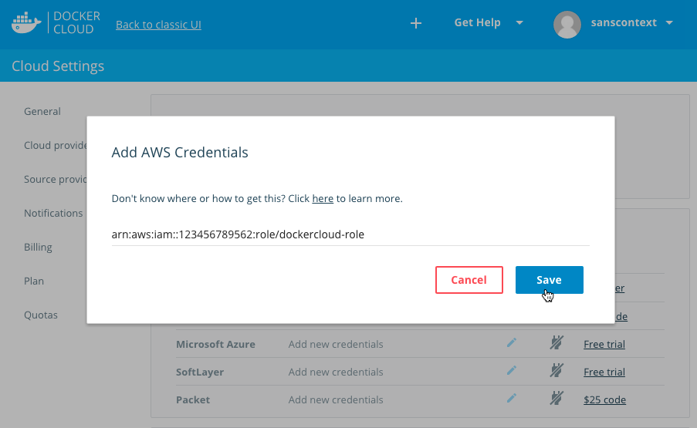Edit Microsoft Azure credentials pencil icon
This screenshot has height=428, width=697.
511,344
